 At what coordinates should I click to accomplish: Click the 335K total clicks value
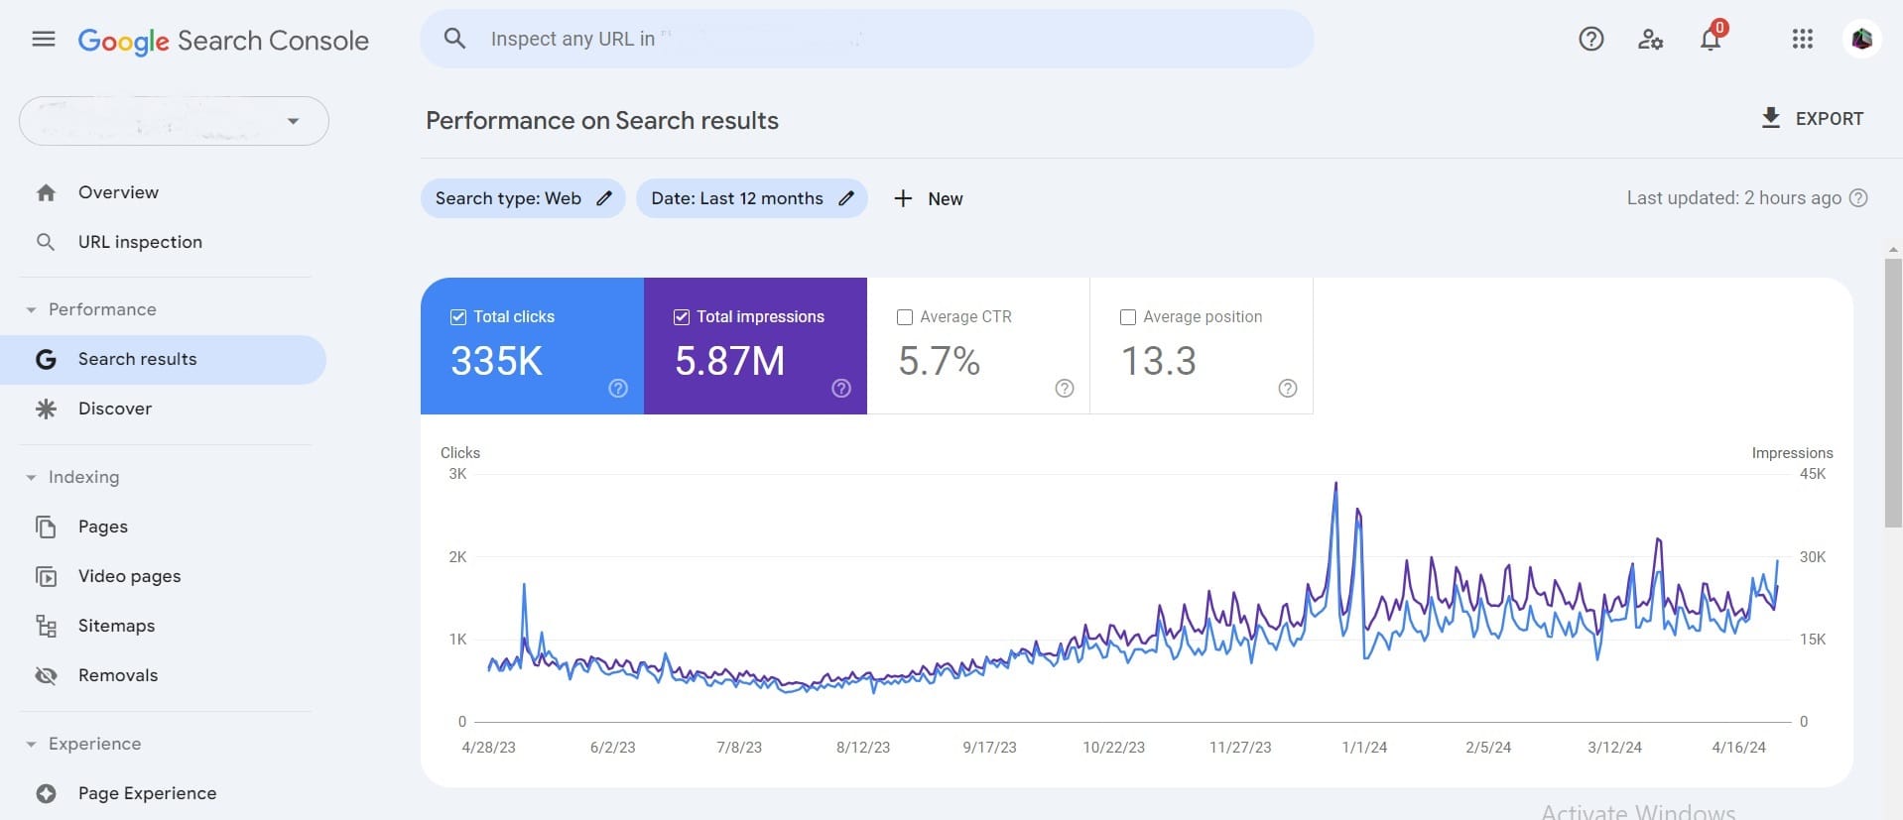(x=497, y=361)
